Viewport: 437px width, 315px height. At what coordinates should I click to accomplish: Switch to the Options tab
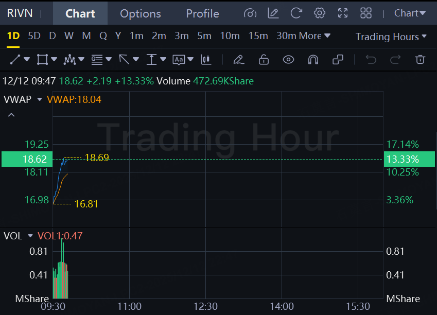point(140,13)
